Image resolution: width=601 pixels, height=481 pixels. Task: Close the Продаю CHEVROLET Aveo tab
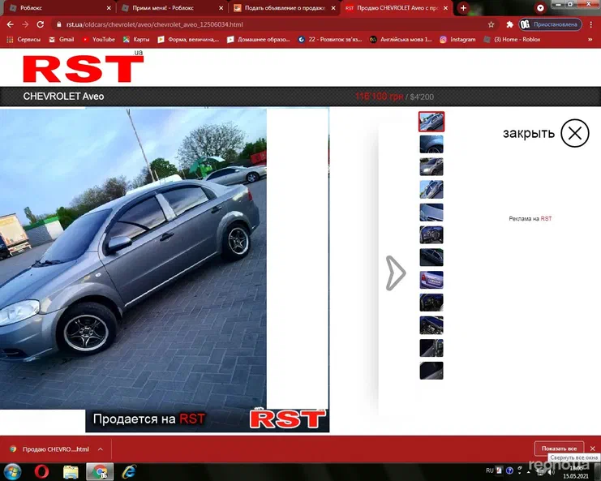coord(445,7)
